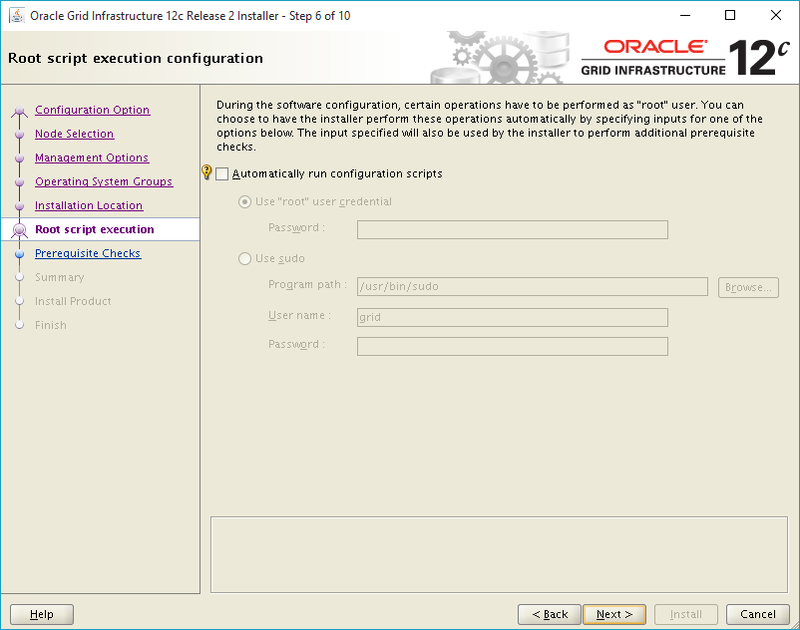Select Use "root" user credential radio

point(245,202)
